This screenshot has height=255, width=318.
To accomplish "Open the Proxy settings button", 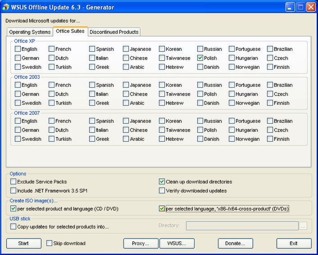I will coord(141,243).
